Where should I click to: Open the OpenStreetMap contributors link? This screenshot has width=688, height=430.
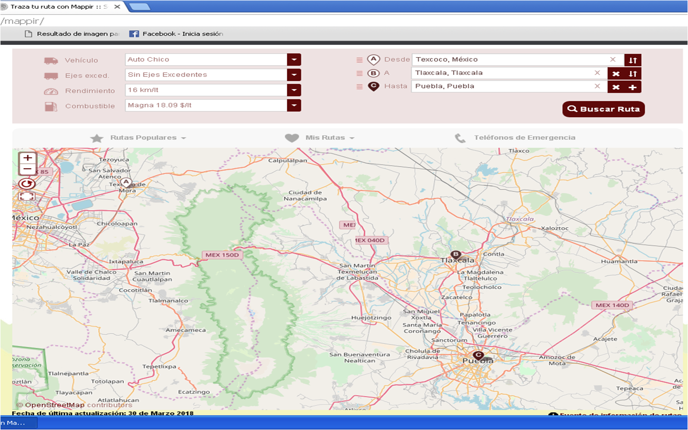(x=54, y=404)
